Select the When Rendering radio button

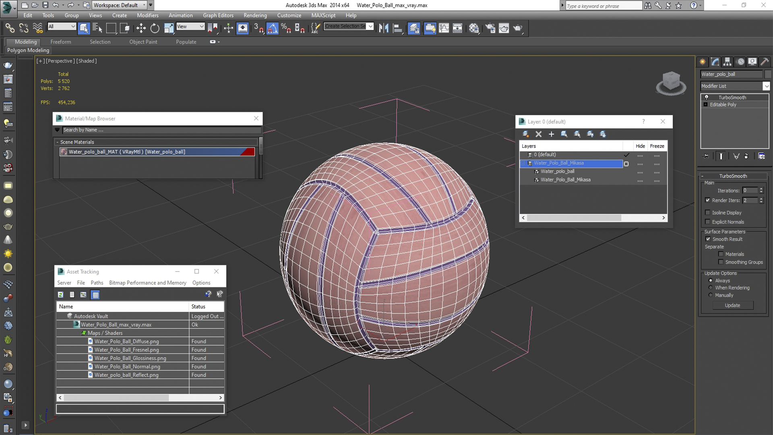(711, 288)
